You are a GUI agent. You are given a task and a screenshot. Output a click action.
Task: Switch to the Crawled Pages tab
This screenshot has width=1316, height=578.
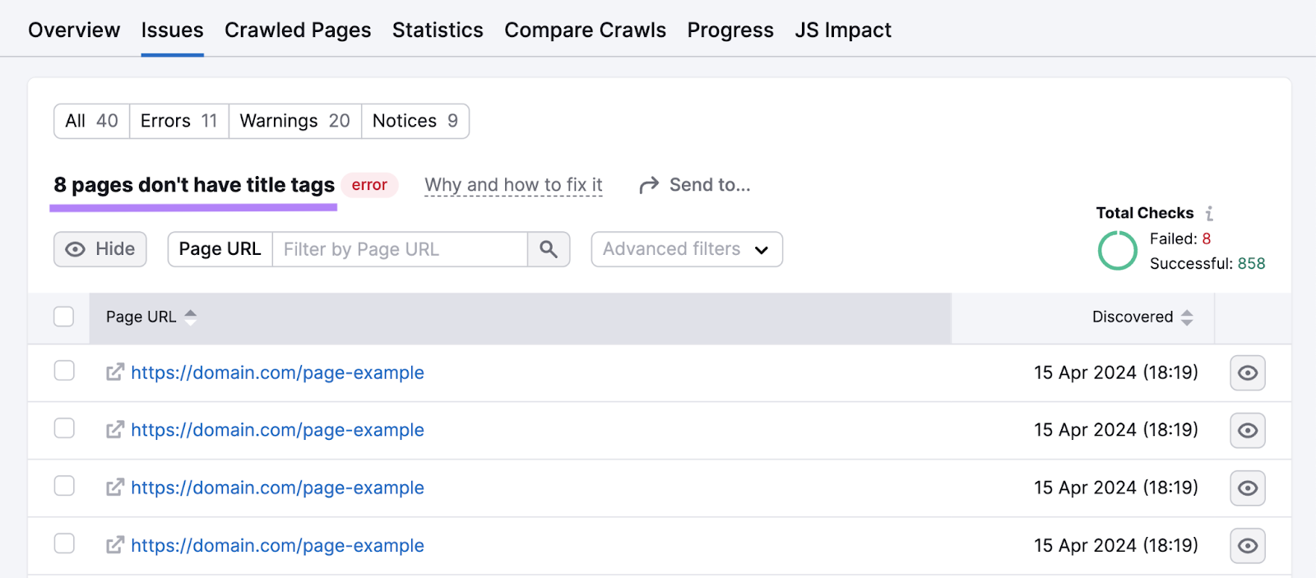coord(298,30)
